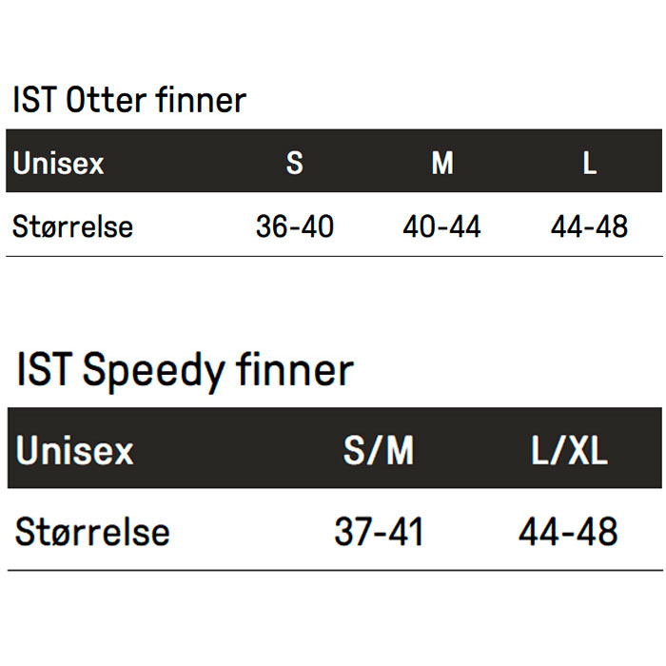The height and width of the screenshot is (666, 666).
Task: Click the L/XL size column header
Action: [569, 450]
